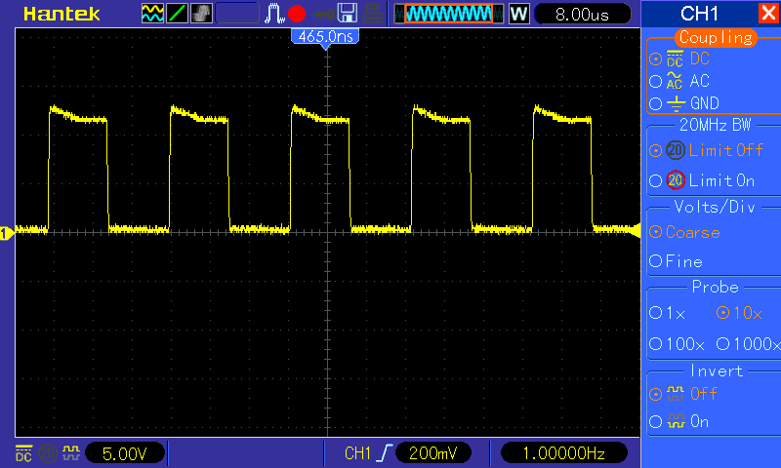Screen dimensions: 781x468
Task: Click the 20 MHz Limit Off icon
Action: coord(676,150)
